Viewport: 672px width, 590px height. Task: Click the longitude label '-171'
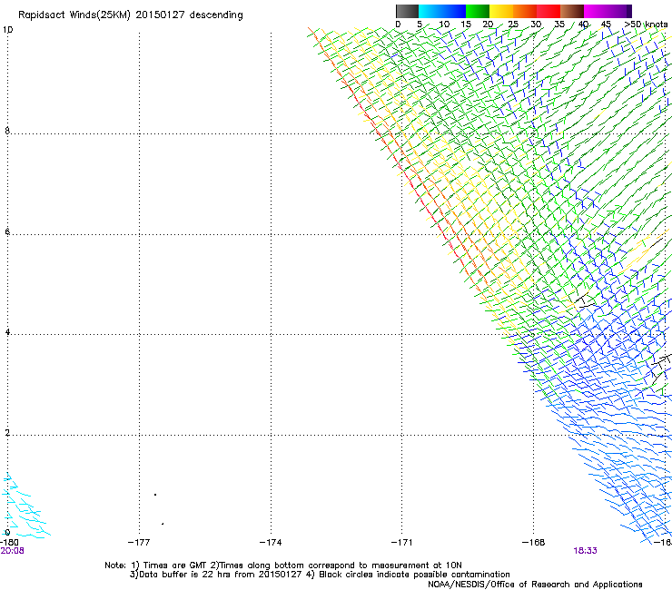coord(401,543)
